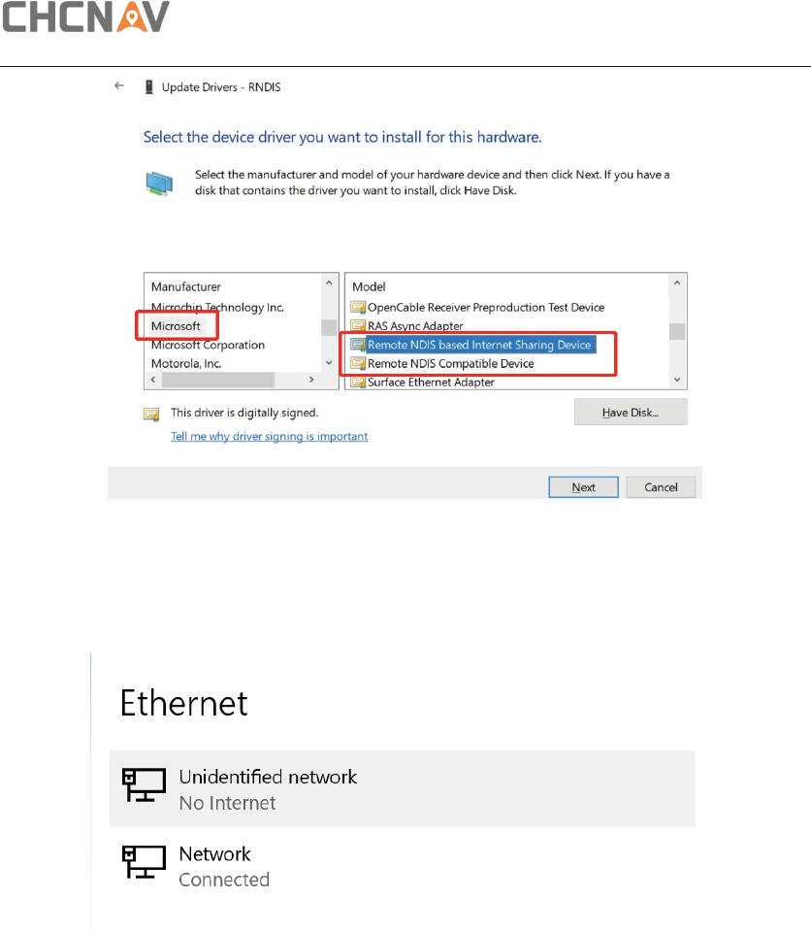
Task: Choose Remote NDIS based Internet Sharing Device
Action: tap(479, 345)
